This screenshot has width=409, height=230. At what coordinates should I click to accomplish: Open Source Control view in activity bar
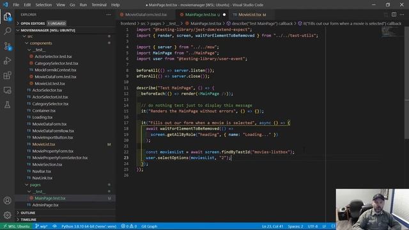pos(7,46)
